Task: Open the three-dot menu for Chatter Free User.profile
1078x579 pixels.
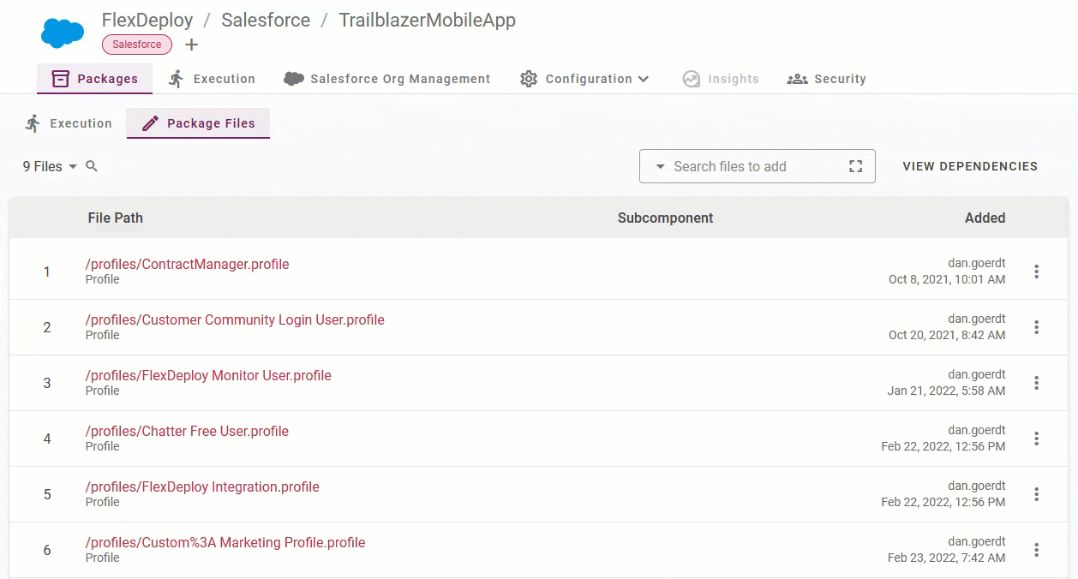Action: 1036,439
